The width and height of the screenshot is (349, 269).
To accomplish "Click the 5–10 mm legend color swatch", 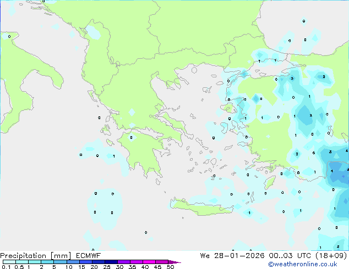I will [61, 262].
